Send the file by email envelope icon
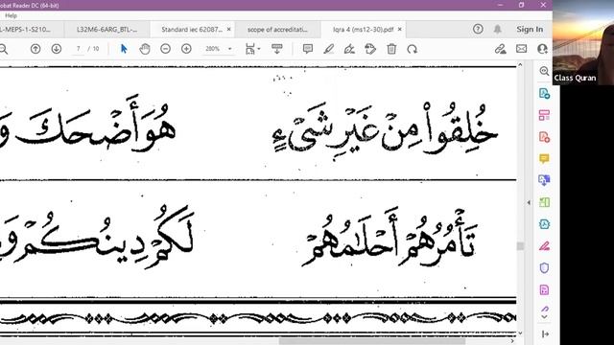Viewport: 614px width, 345px height. (x=521, y=49)
